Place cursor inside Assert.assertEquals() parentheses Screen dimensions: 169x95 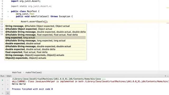pyautogui.click(x=45, y=22)
